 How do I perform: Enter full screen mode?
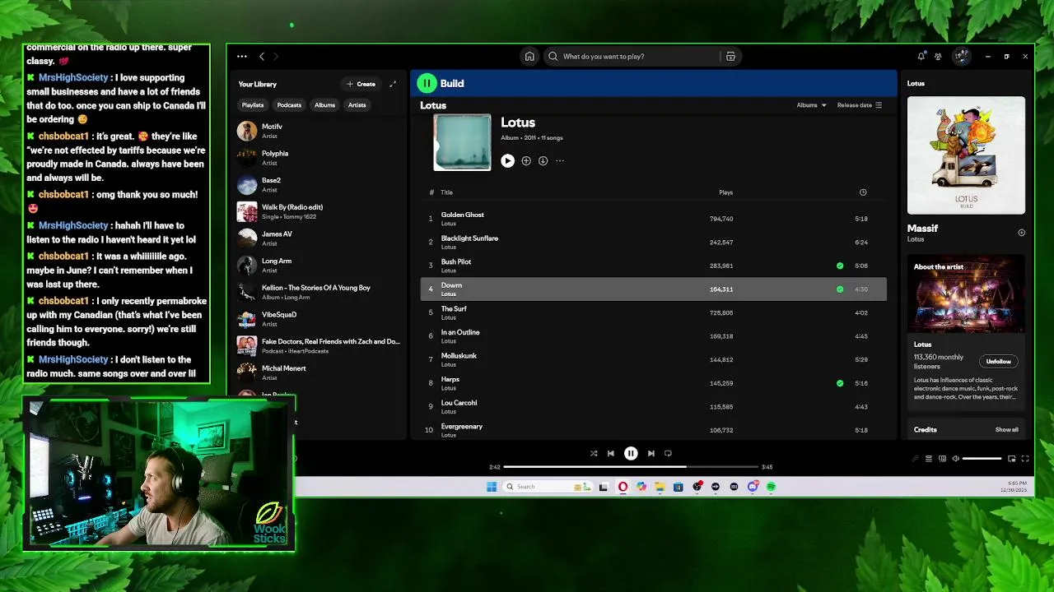pos(1025,459)
